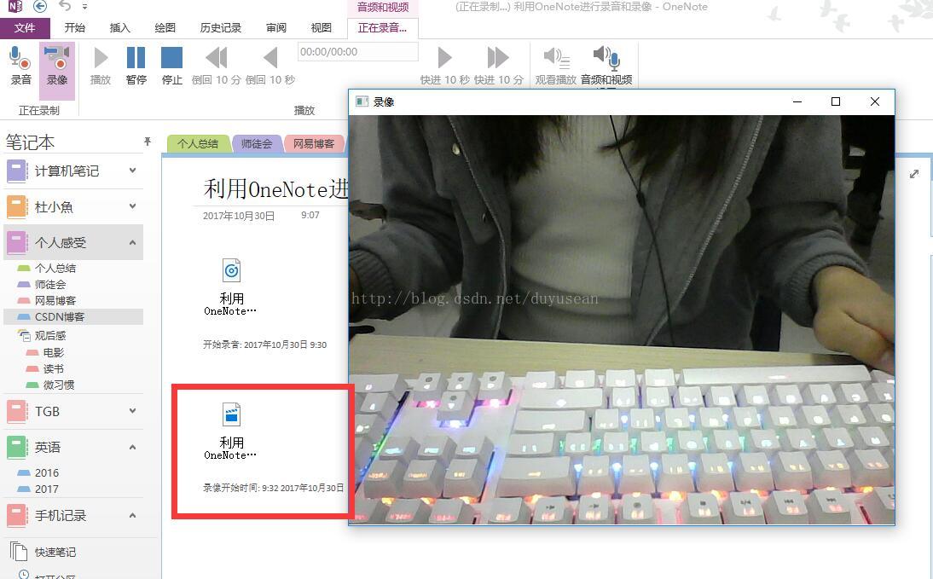The image size is (933, 579).
Task: Select 个人感受 notebook icon
Action: [x=17, y=243]
